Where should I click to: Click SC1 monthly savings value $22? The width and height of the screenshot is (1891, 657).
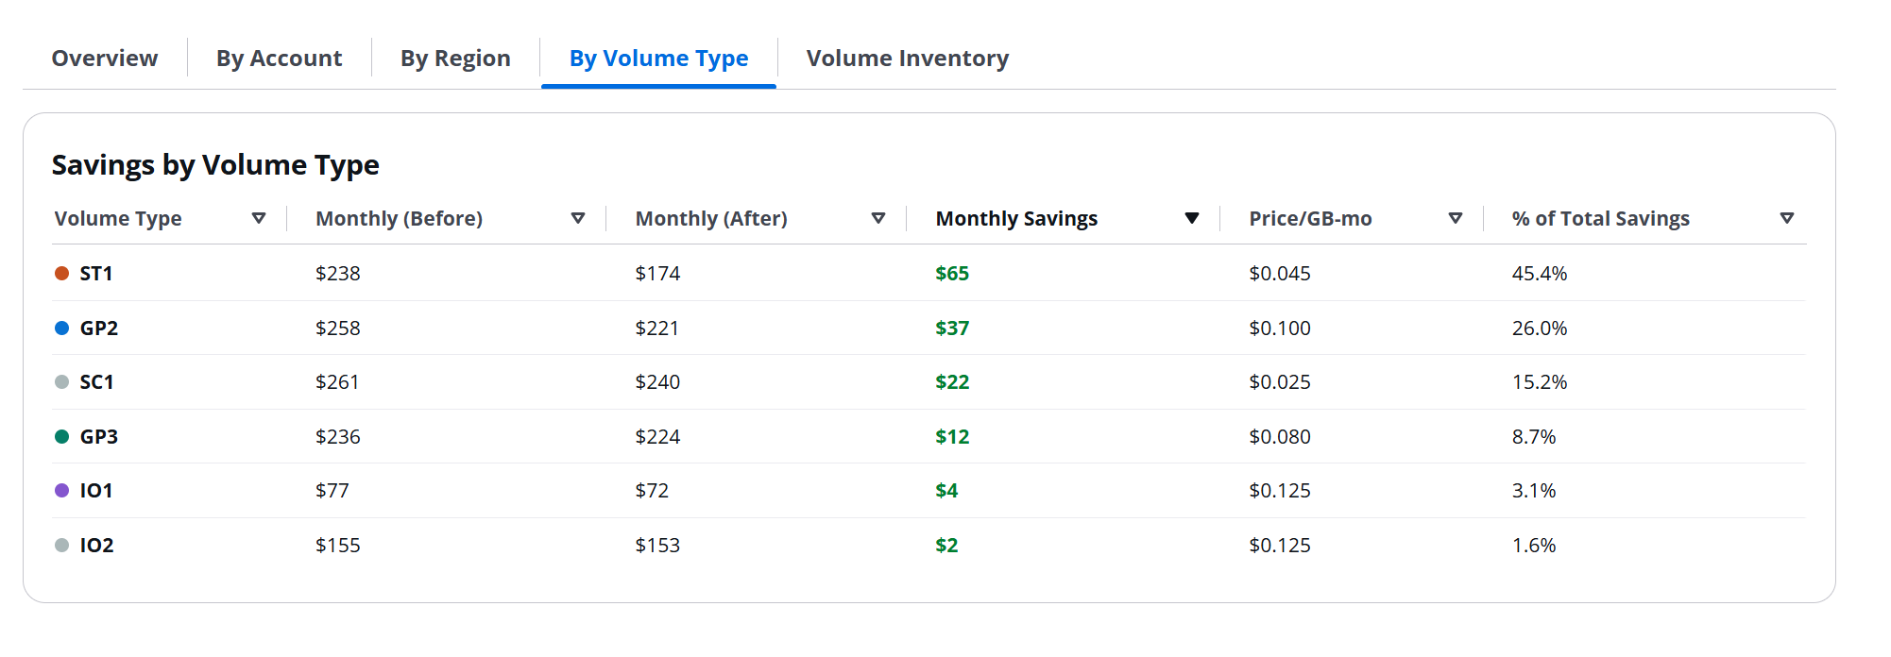[952, 382]
